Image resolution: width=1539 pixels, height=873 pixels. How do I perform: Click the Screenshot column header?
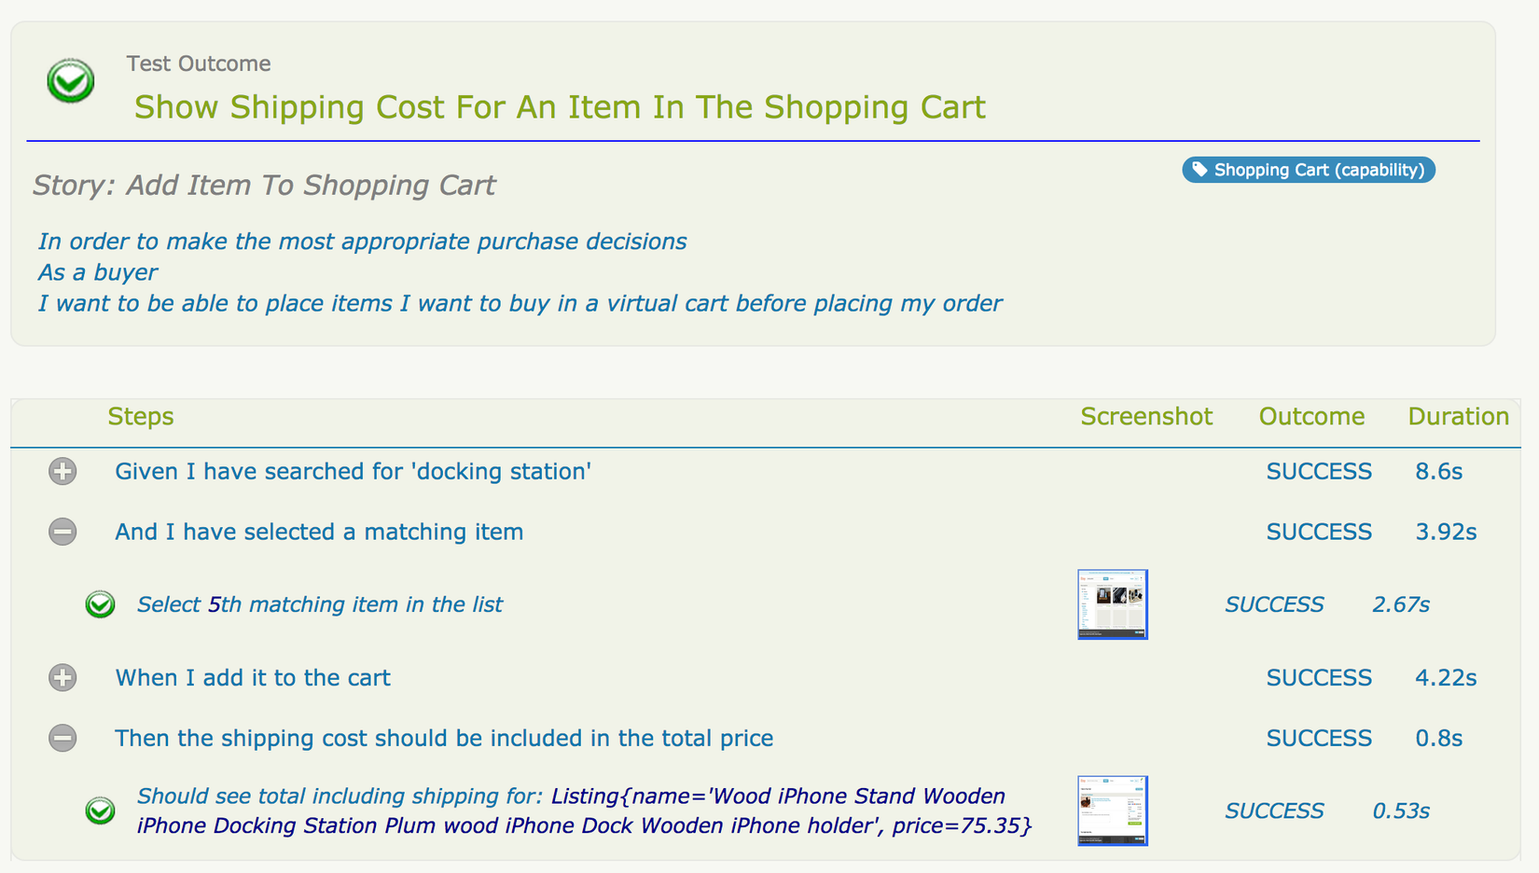pyautogui.click(x=1145, y=416)
